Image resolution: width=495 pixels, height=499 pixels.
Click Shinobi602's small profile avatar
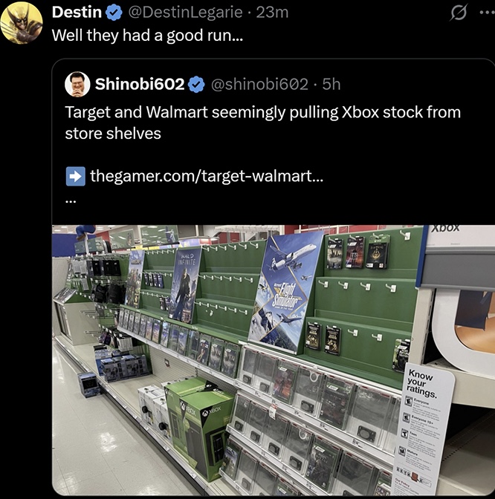pyautogui.click(x=77, y=84)
